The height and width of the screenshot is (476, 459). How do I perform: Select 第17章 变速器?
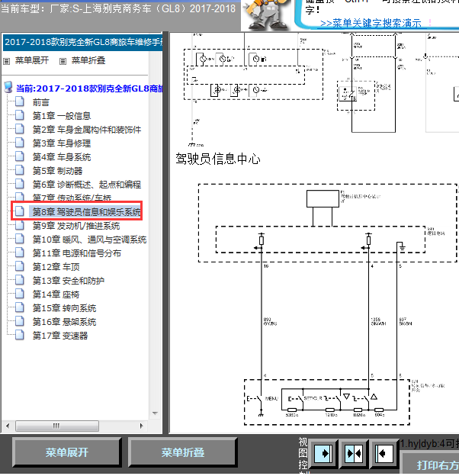coord(60,336)
